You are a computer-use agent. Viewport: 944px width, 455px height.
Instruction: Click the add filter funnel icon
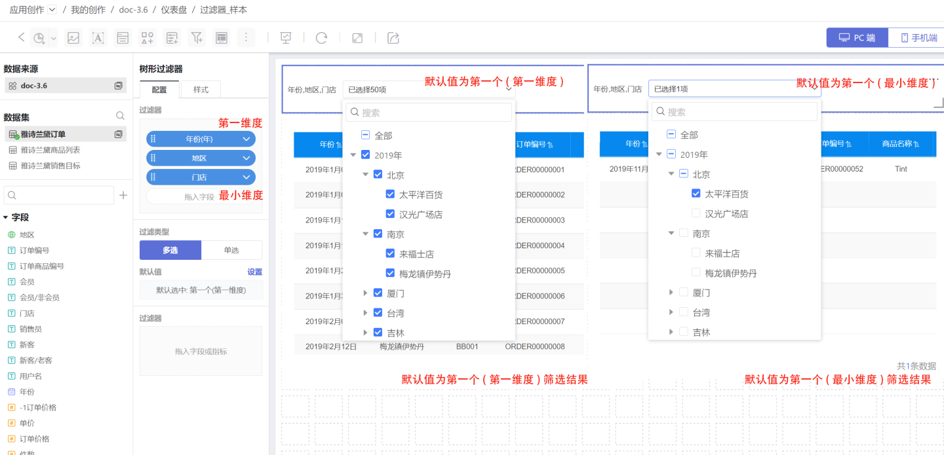tap(196, 38)
